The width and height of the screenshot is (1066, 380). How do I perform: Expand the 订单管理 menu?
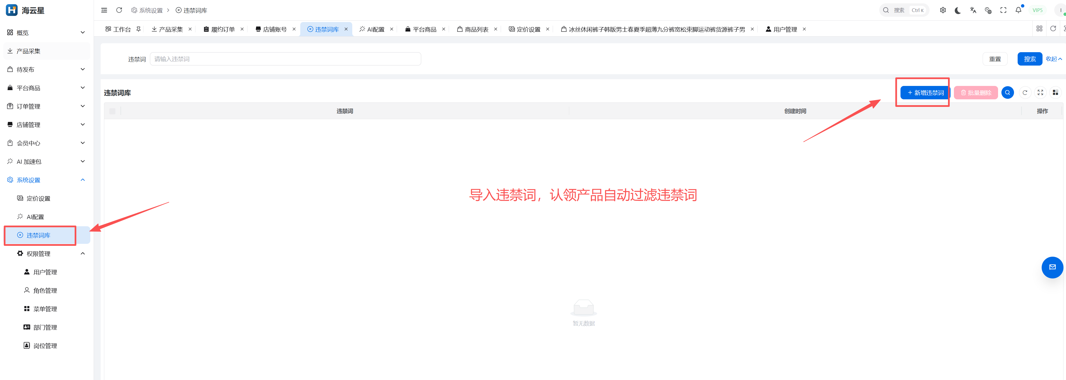coord(46,106)
